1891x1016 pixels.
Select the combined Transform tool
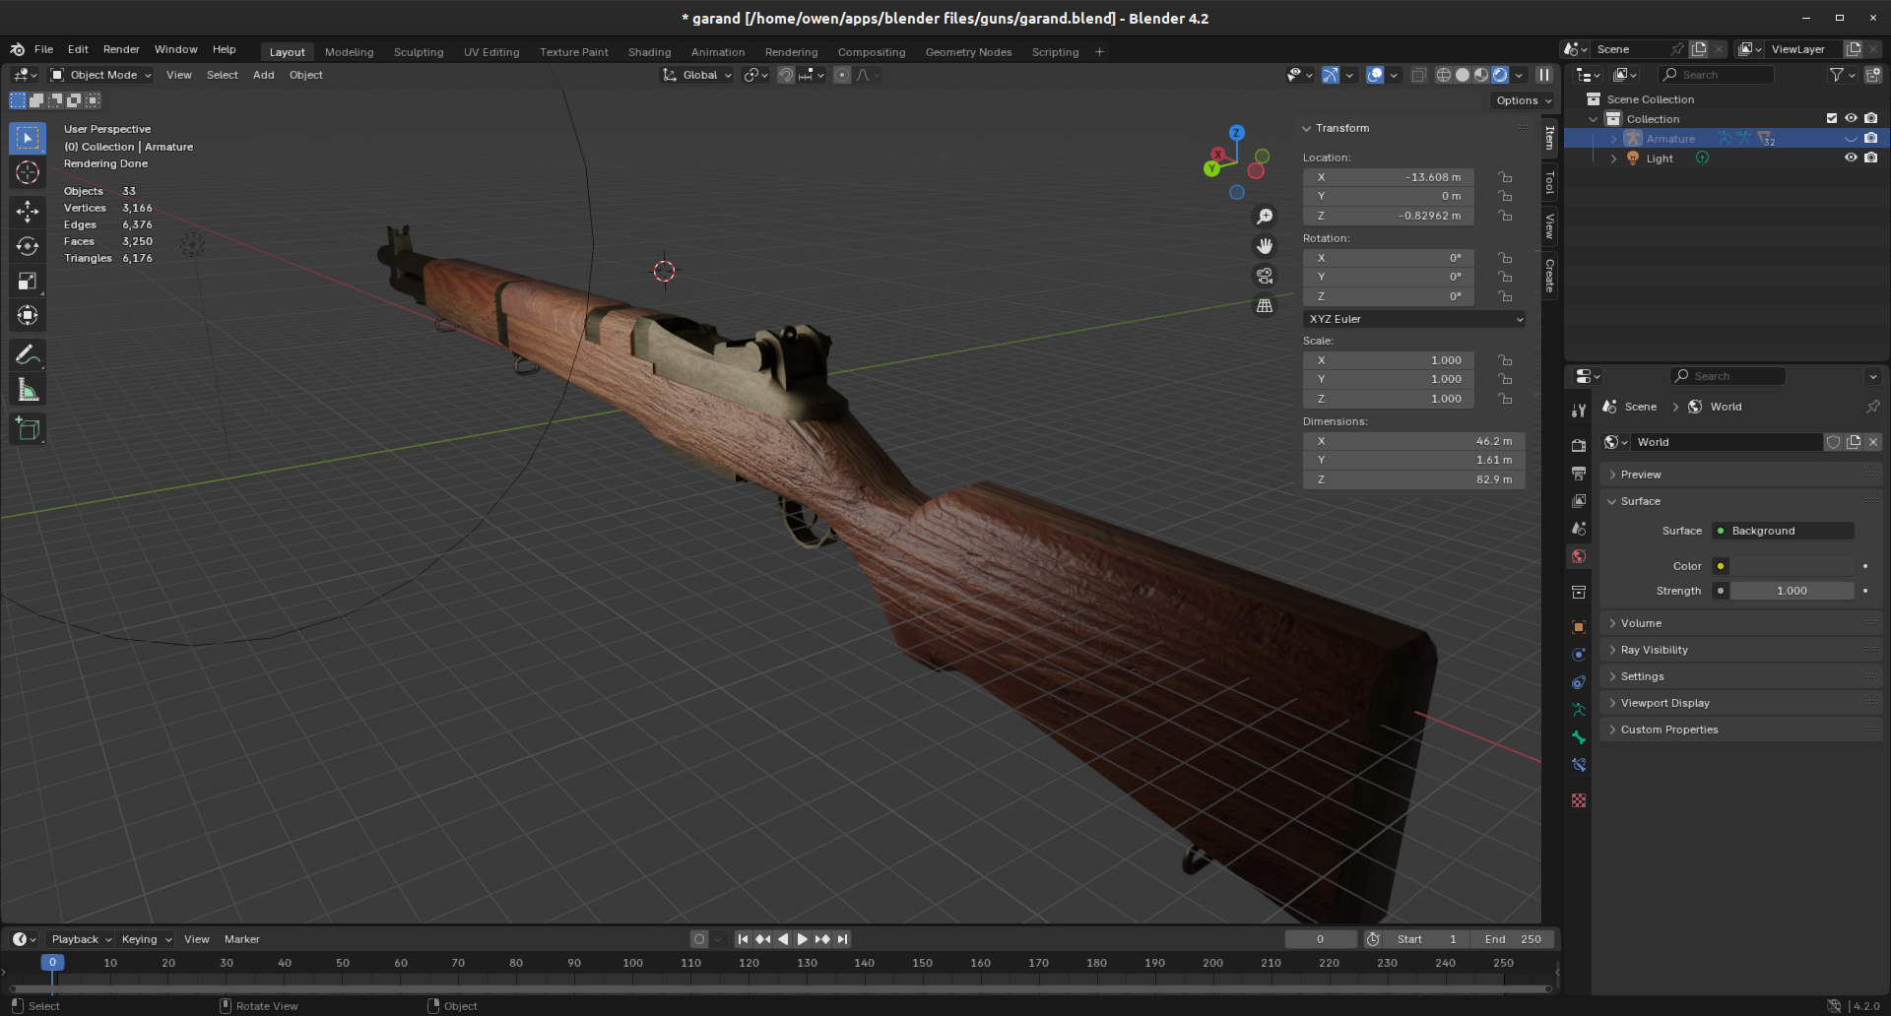click(x=28, y=315)
